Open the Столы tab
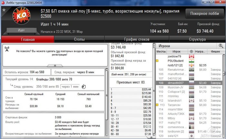Viewport: 226px width, 139px height. point(79,39)
